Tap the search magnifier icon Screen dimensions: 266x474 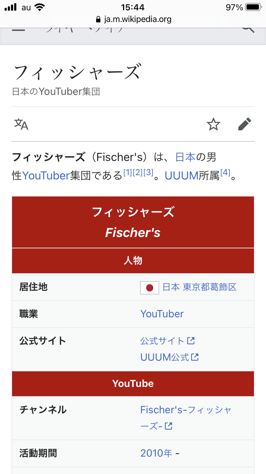[x=248, y=29]
